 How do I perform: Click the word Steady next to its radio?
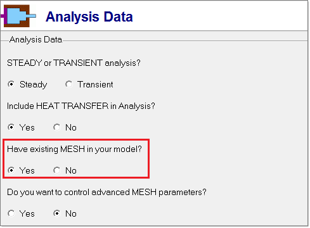(x=34, y=85)
